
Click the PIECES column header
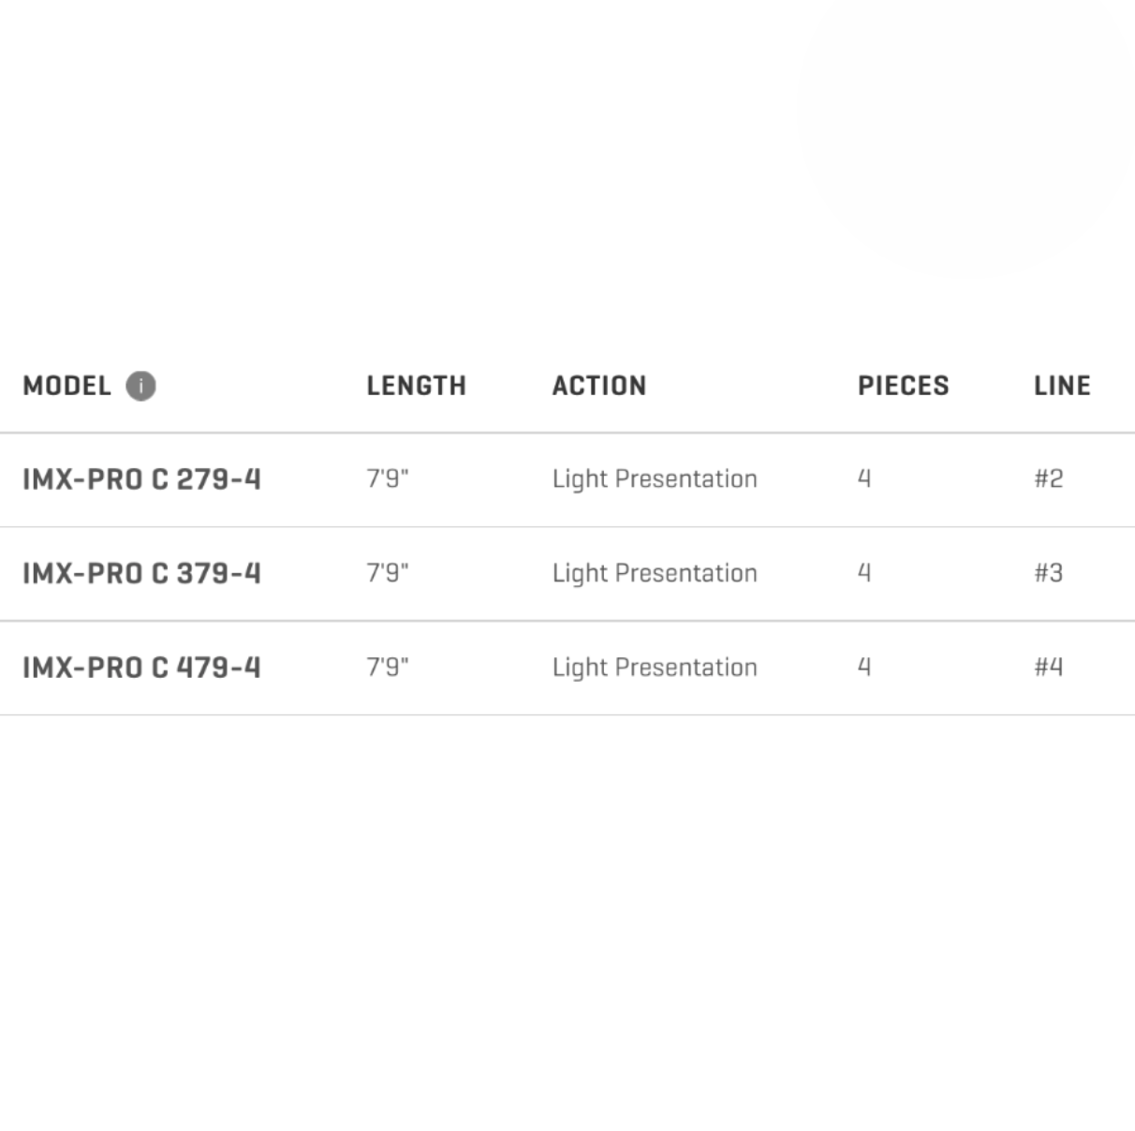click(903, 386)
